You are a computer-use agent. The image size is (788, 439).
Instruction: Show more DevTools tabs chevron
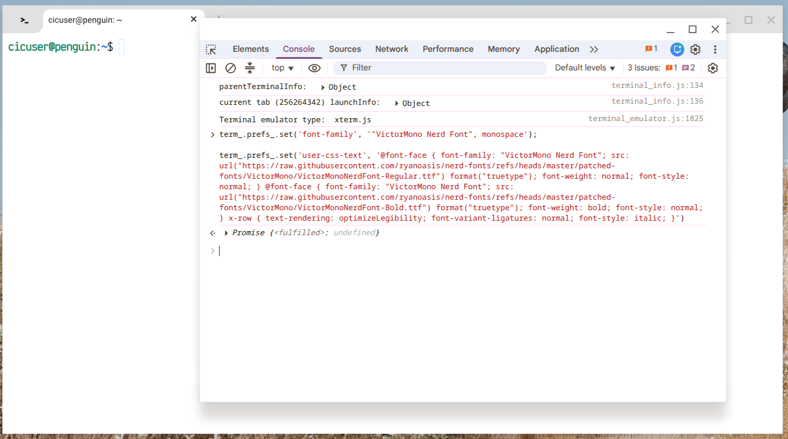[x=594, y=49]
